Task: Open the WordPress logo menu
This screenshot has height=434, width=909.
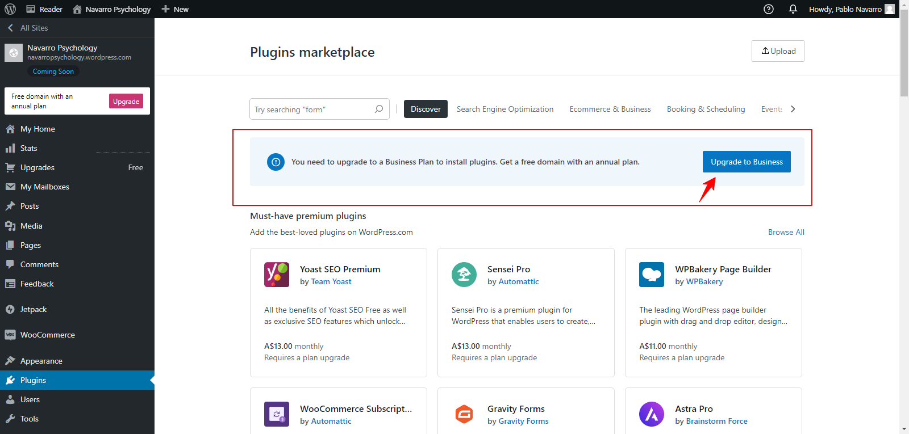Action: point(10,9)
